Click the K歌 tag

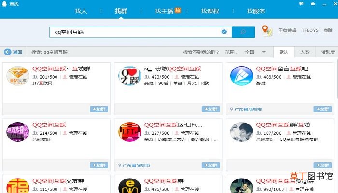205,83
